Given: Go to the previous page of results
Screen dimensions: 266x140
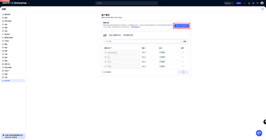Looking at the screenshot, I should click(x=179, y=72).
